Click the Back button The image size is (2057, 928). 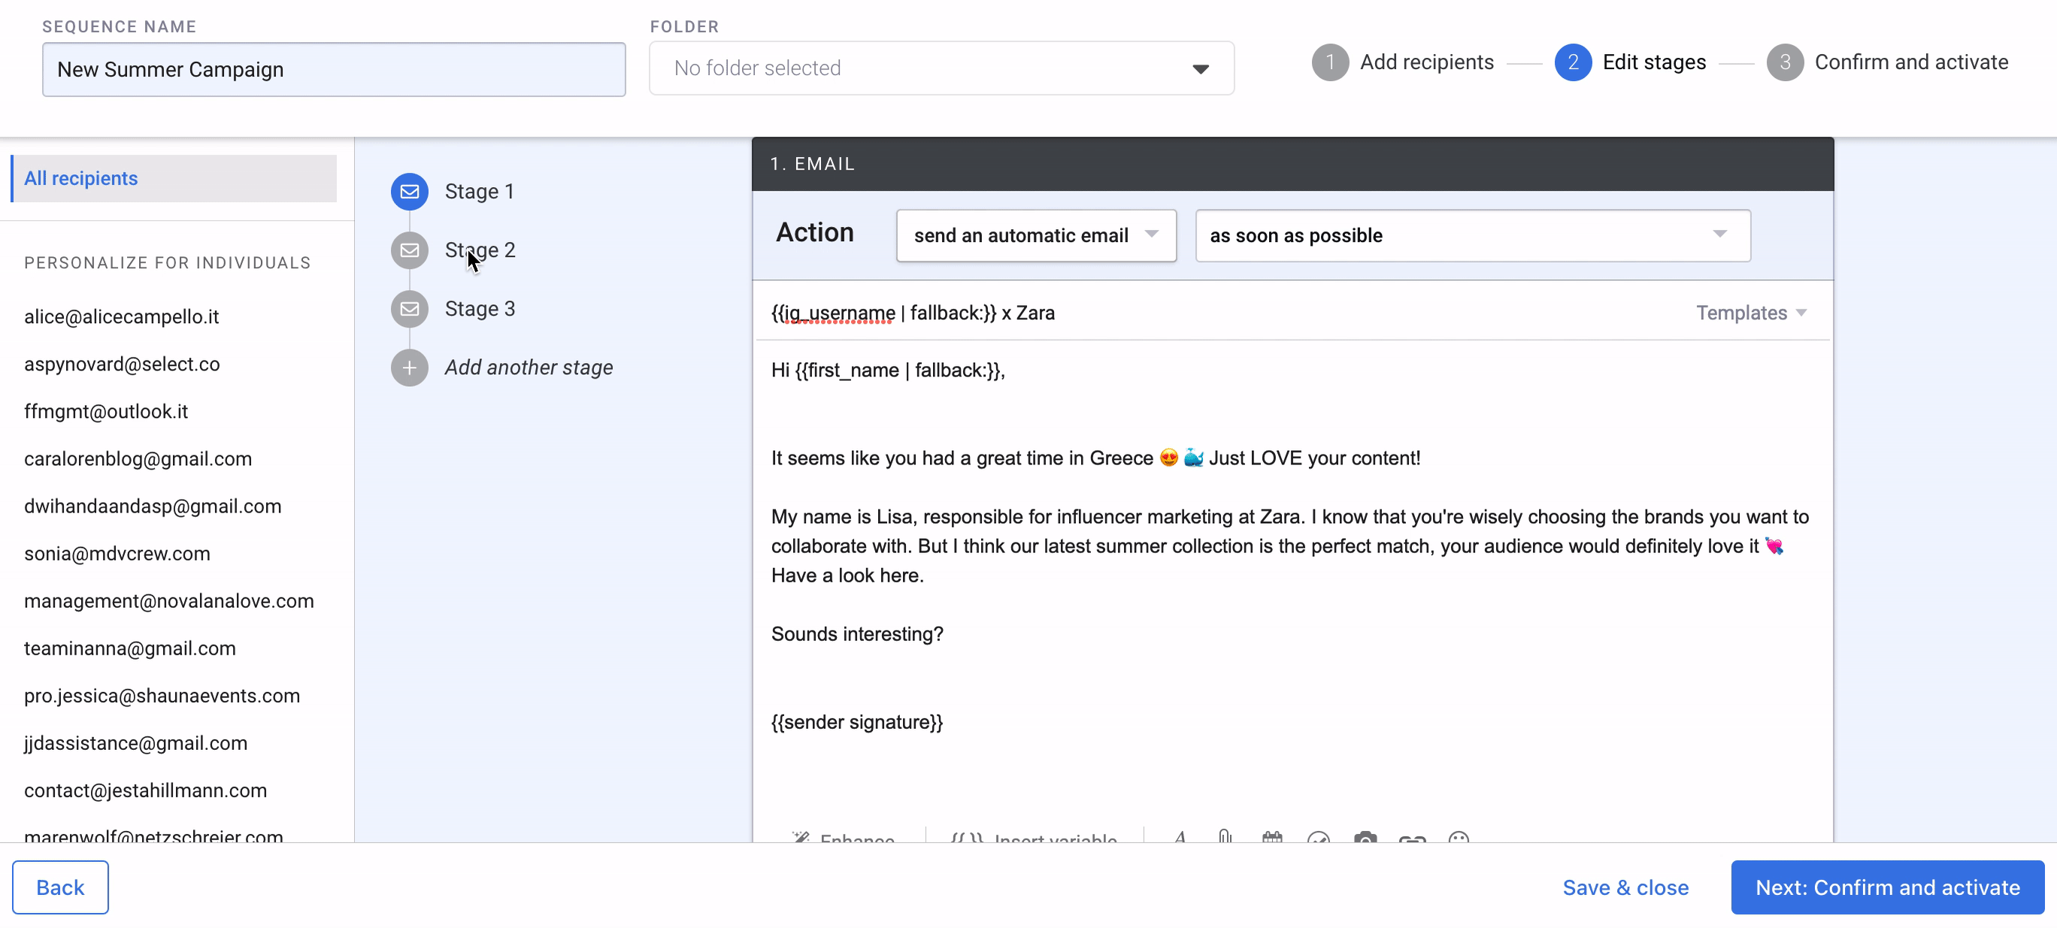coord(60,887)
